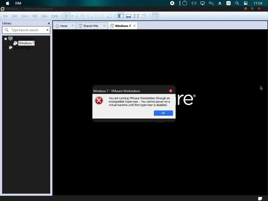Close the error dialog with the red dot
268x201 pixels.
coord(171,91)
